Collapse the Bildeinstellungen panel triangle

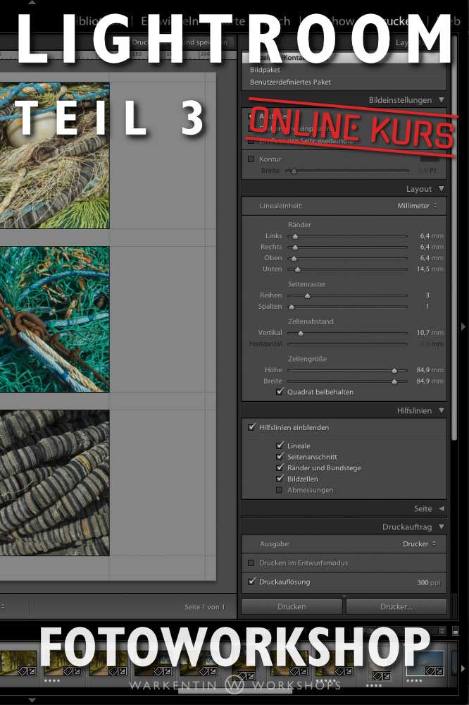[x=441, y=100]
